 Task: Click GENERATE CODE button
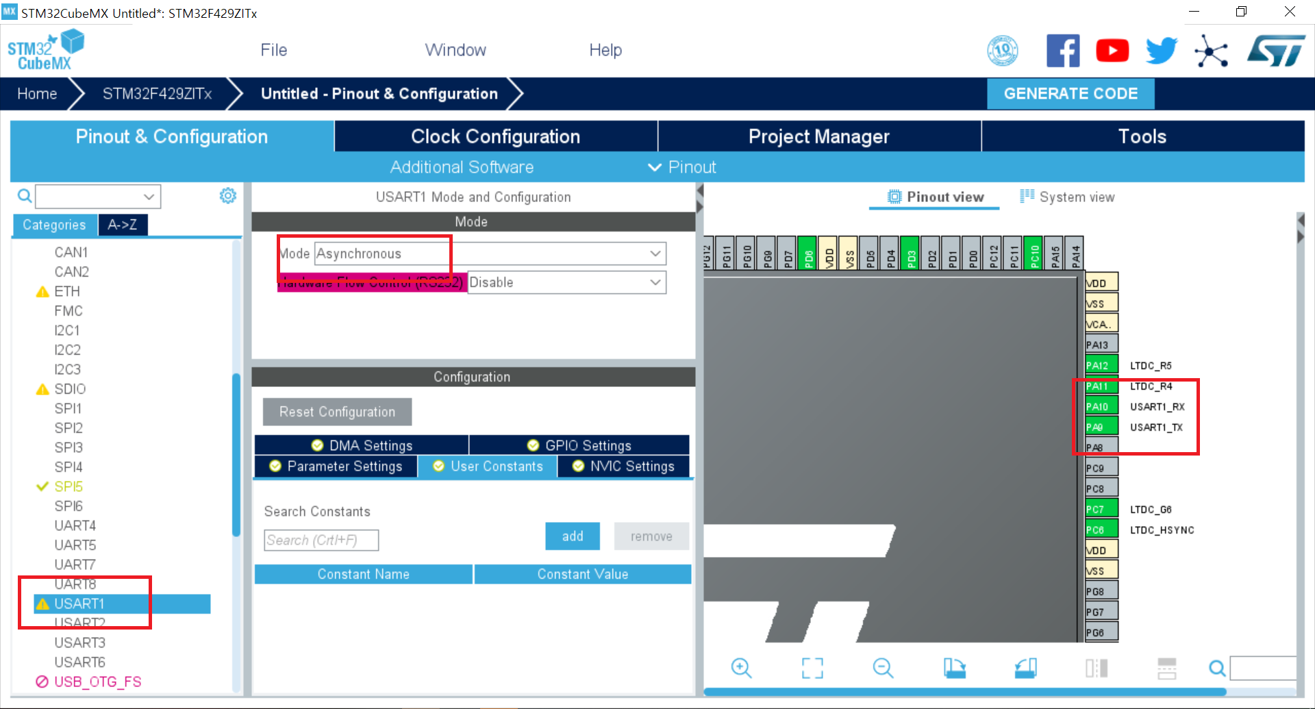coord(1070,94)
